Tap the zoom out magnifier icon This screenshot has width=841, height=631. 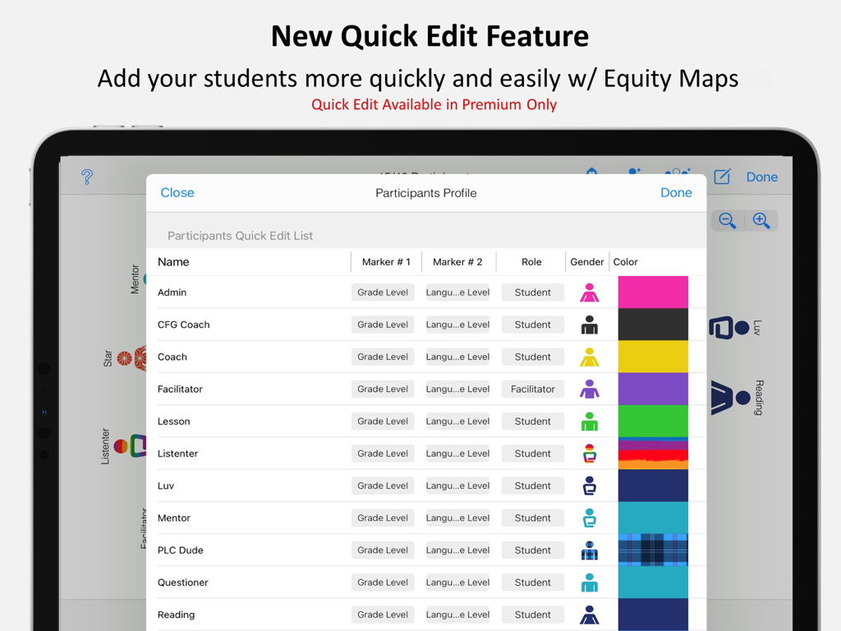(728, 220)
